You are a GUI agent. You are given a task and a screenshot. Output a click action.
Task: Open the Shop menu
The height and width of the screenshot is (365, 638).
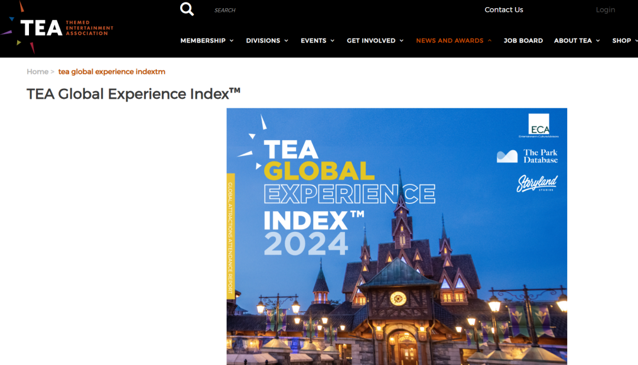(x=621, y=41)
